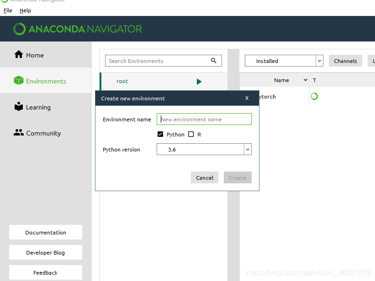Image resolution: width=375 pixels, height=281 pixels.
Task: Click the Cancel button
Action: point(205,177)
